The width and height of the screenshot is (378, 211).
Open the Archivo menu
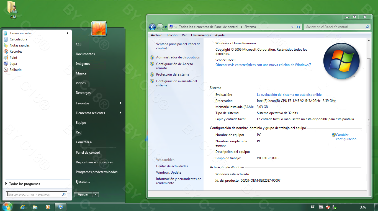156,35
